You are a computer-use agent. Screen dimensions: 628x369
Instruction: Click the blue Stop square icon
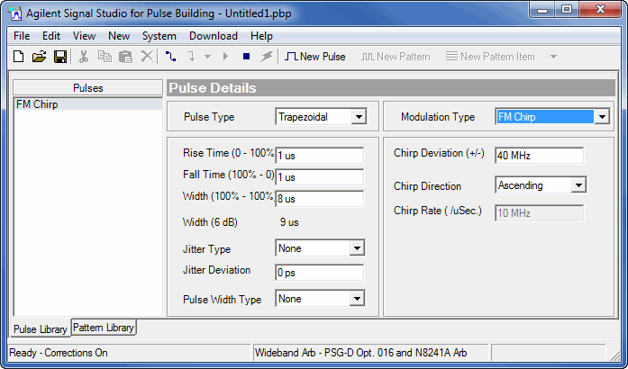click(x=246, y=57)
